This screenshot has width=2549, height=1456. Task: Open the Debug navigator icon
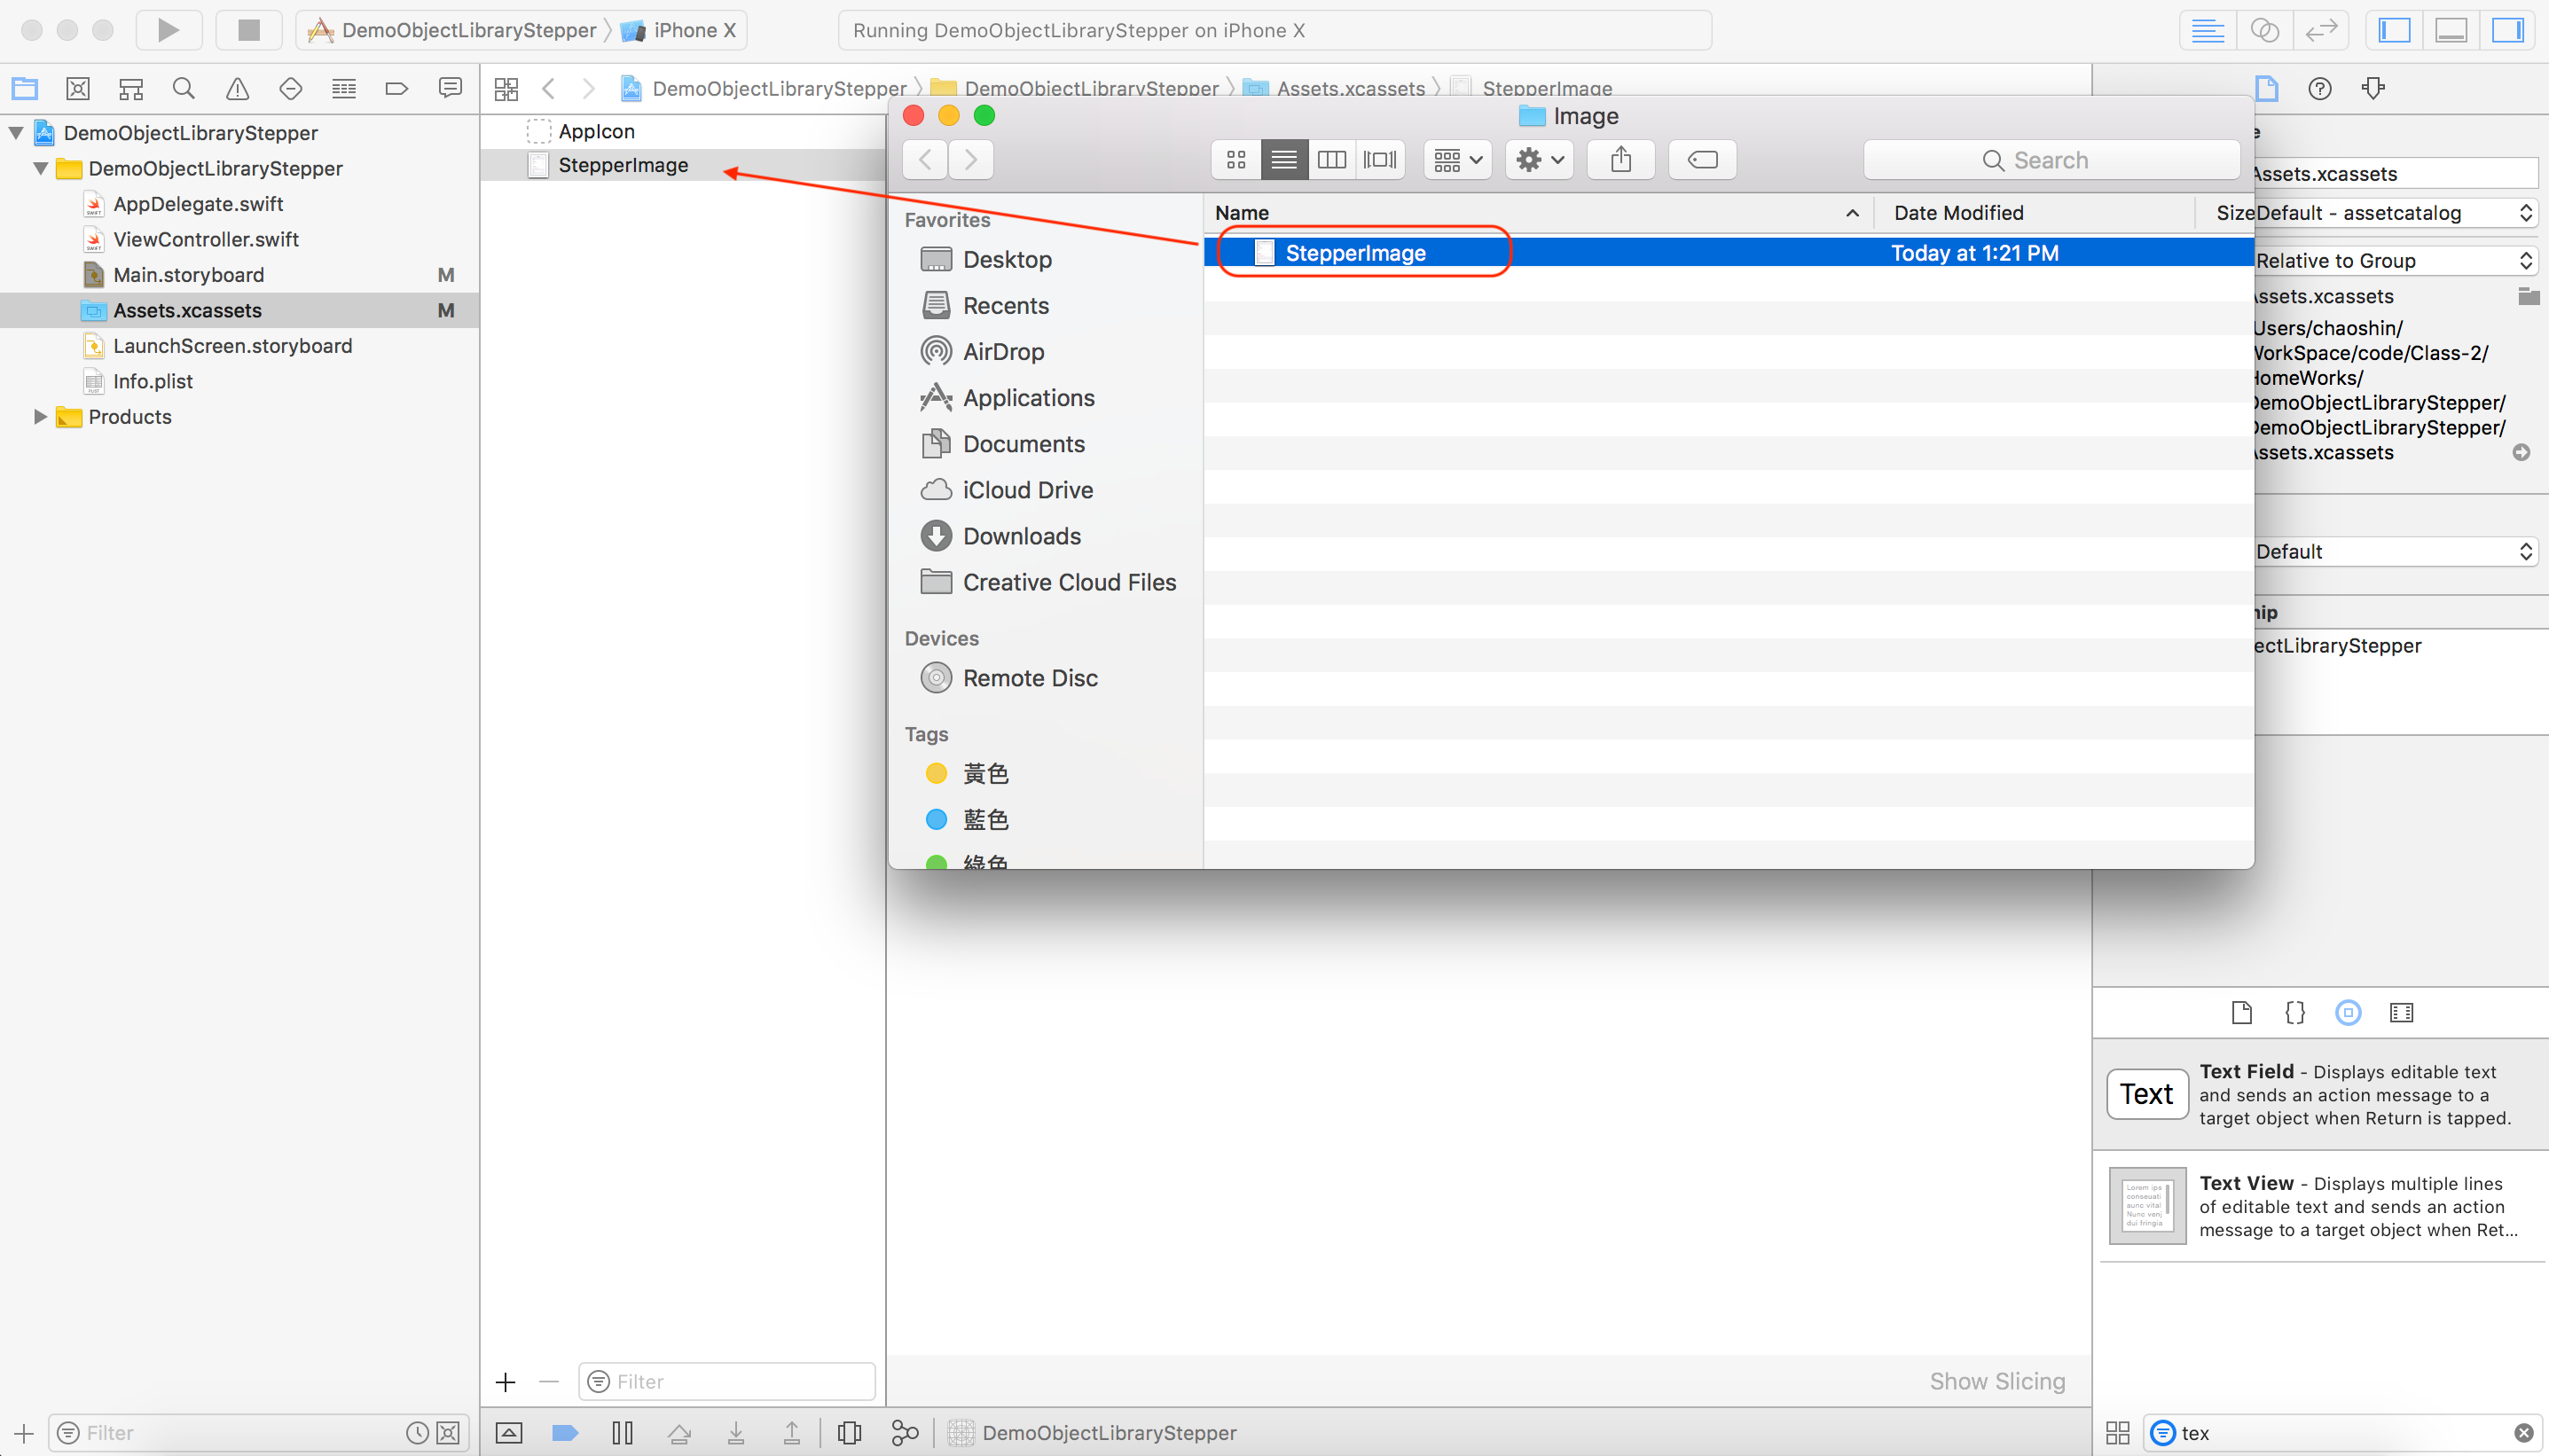point(343,88)
